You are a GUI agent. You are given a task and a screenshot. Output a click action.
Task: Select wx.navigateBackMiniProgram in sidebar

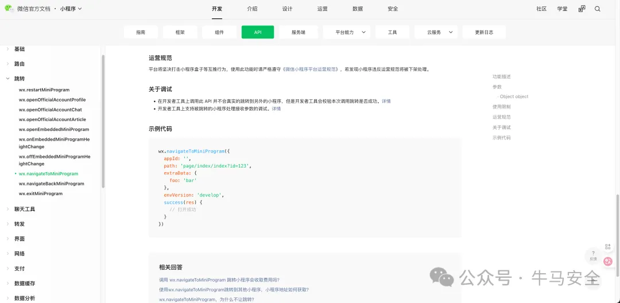pos(51,184)
